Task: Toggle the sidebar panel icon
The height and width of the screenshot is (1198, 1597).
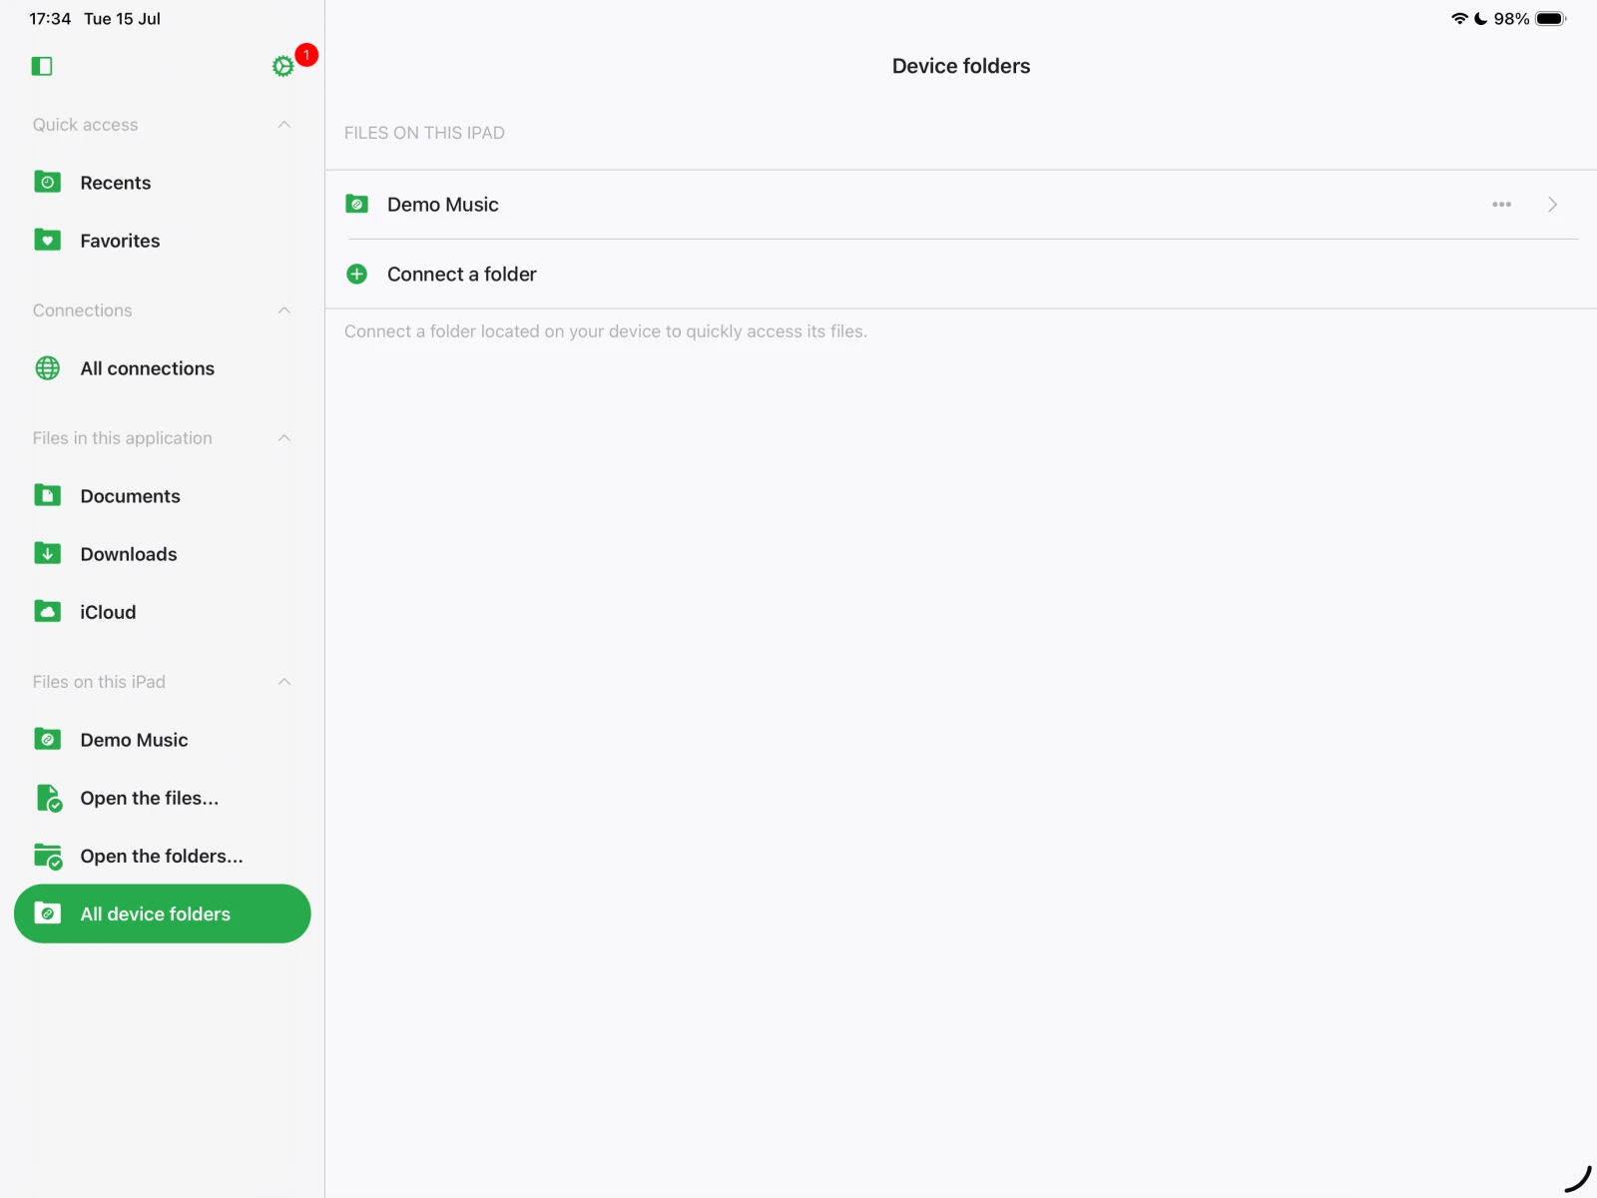Action: [42, 66]
